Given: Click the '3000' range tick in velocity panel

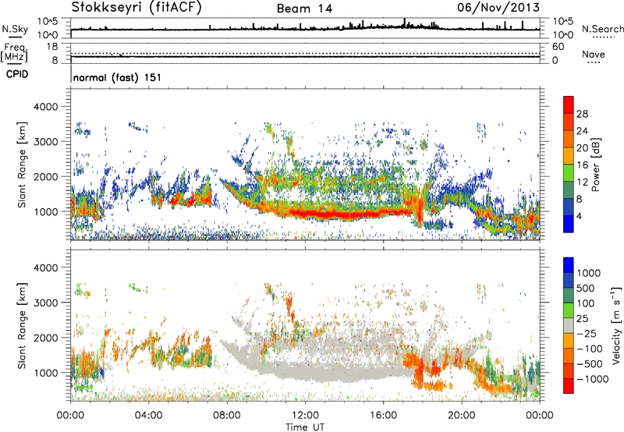Looking at the screenshot, I should (45, 303).
